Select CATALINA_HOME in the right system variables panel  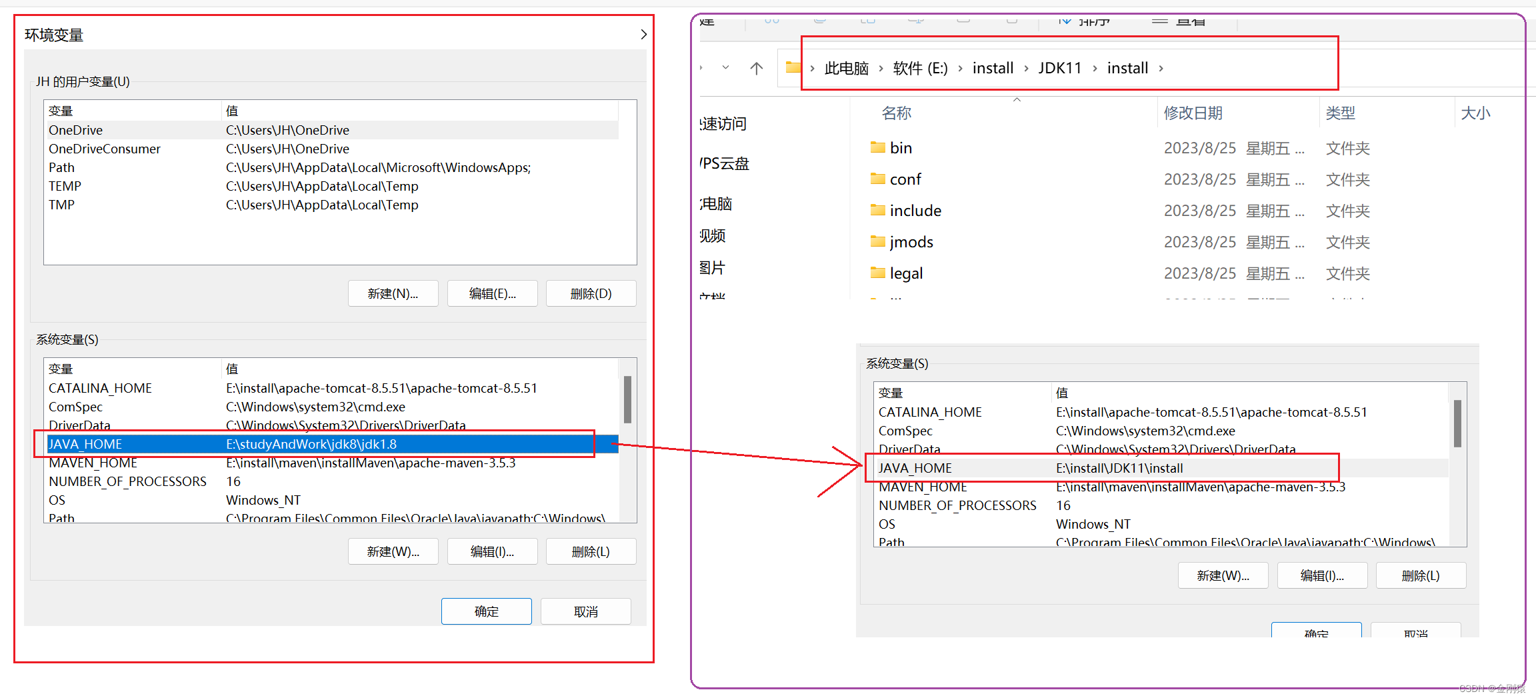(1162, 412)
